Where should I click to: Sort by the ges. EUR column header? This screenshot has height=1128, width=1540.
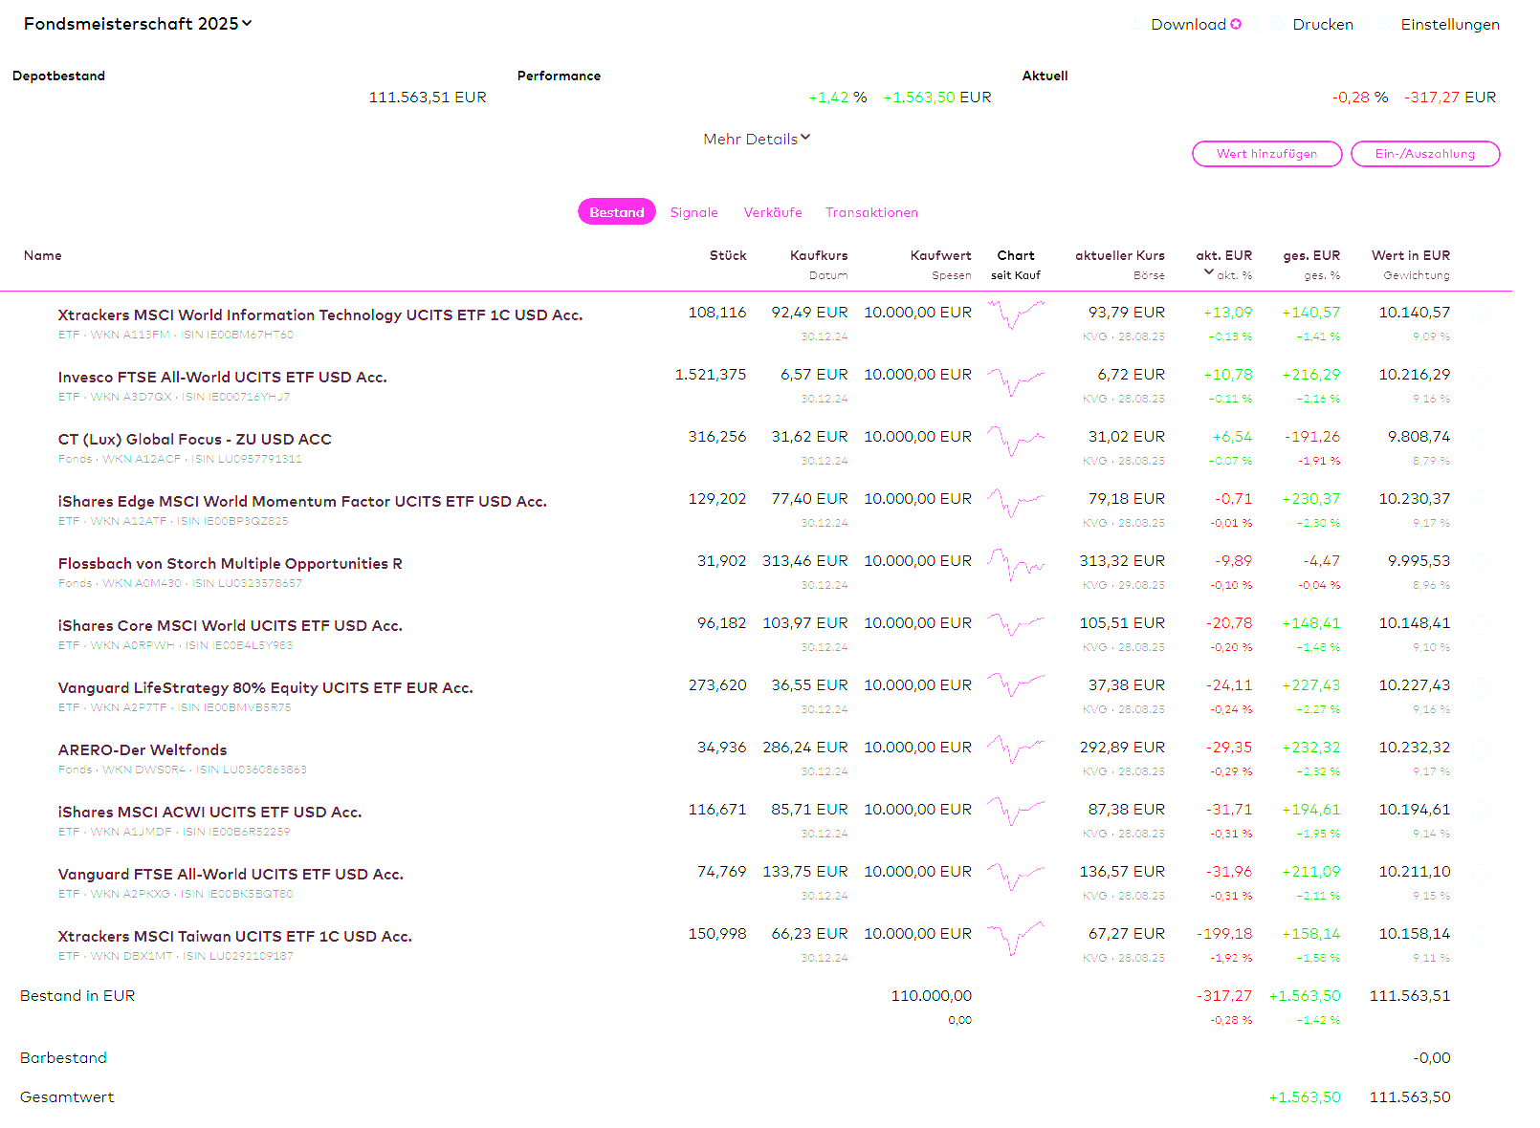[1311, 255]
